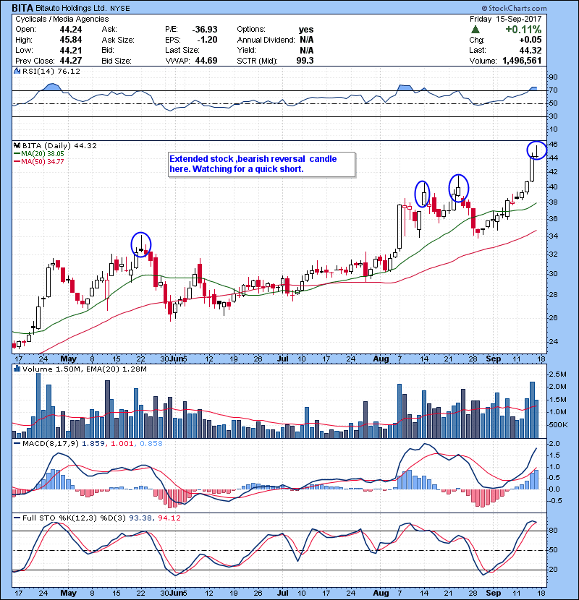Click the 24 price axis label
Viewport: 579px width, 600px height.
click(554, 341)
